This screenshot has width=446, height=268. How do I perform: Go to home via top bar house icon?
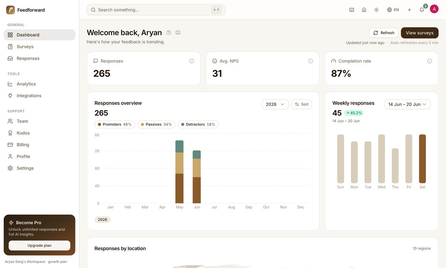click(364, 10)
